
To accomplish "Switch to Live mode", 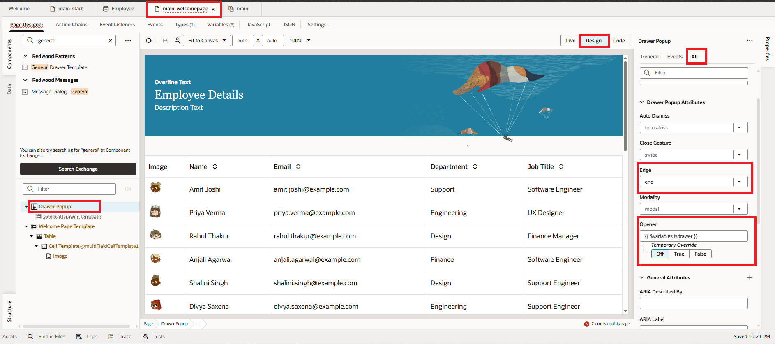I will [570, 41].
